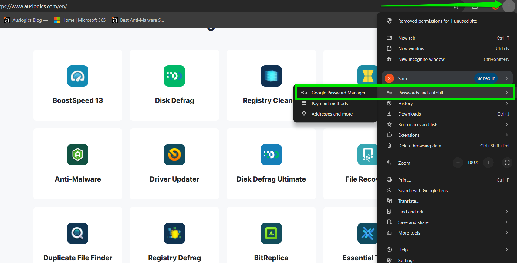Expand the Extensions submenu chevron
Image resolution: width=517 pixels, height=263 pixels.
[x=507, y=135]
